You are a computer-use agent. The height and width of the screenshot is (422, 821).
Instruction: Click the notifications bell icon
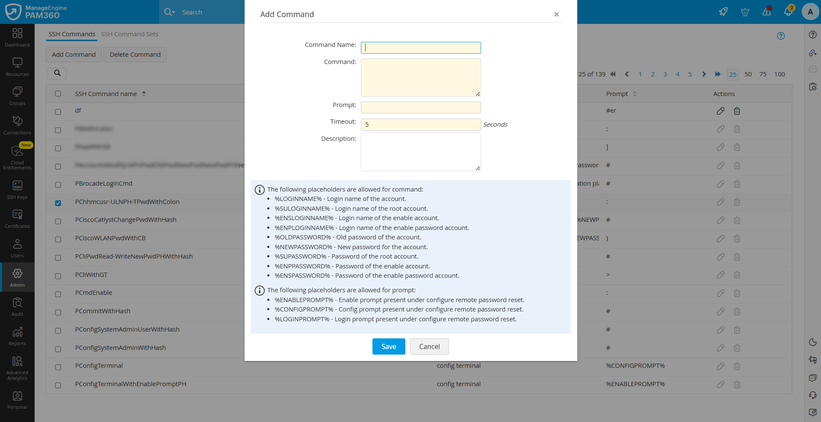pyautogui.click(x=788, y=12)
